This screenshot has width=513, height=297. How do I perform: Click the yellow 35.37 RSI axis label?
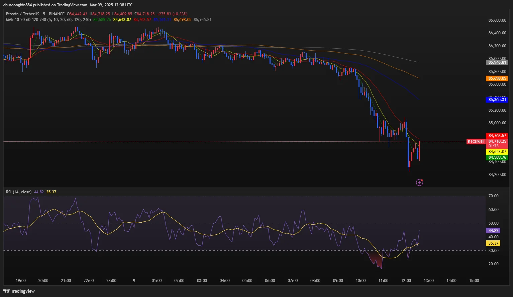pos(493,243)
